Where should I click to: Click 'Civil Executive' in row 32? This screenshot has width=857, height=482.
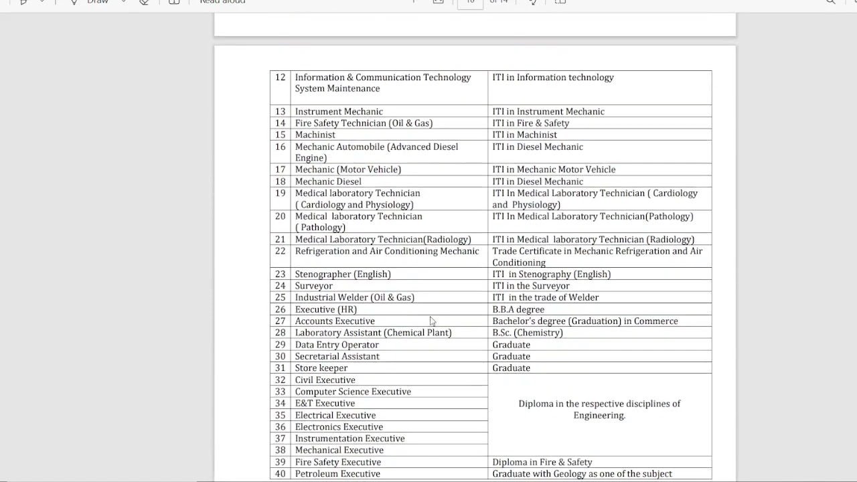[x=325, y=380]
